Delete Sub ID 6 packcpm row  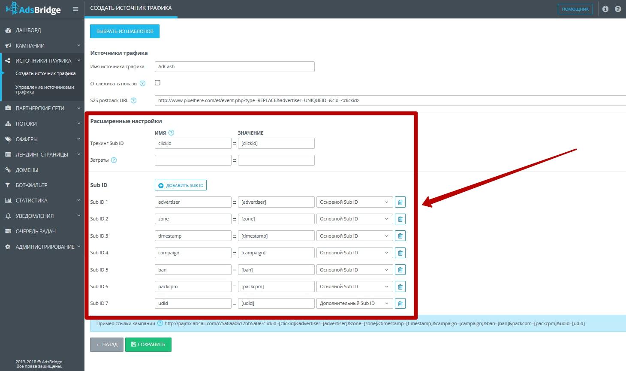click(400, 287)
